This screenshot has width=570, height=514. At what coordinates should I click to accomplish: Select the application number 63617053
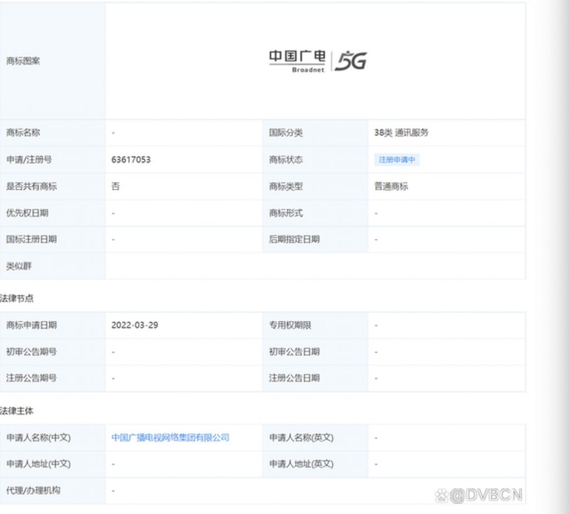click(131, 160)
